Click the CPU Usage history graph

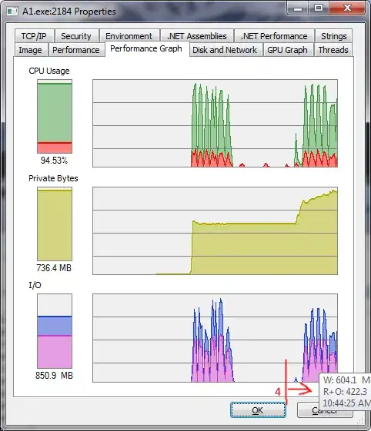pyautogui.click(x=215, y=123)
